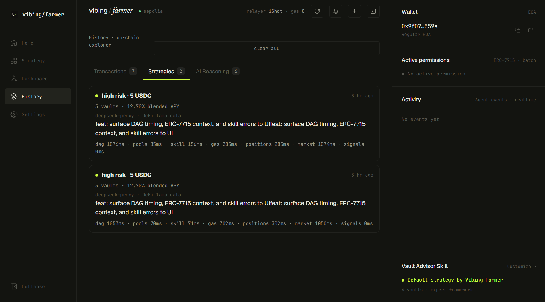The height and width of the screenshot is (302, 545).
Task: Click the plus icon in top bar
Action: pyautogui.click(x=354, y=11)
